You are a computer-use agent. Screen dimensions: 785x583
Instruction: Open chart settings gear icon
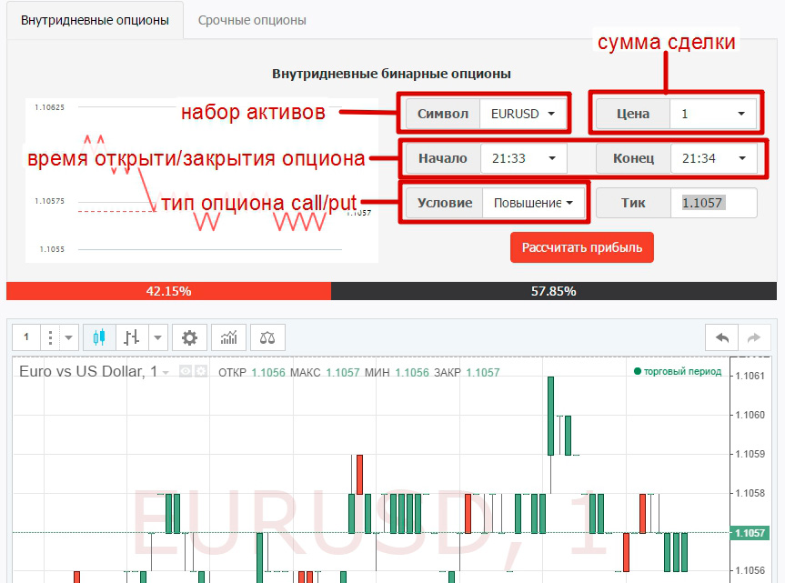click(189, 337)
